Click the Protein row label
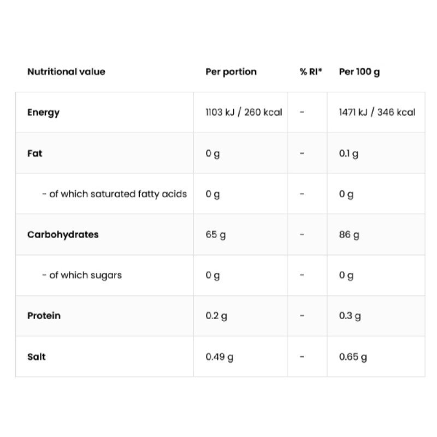Screen dimensions: 437x437 pos(44,316)
